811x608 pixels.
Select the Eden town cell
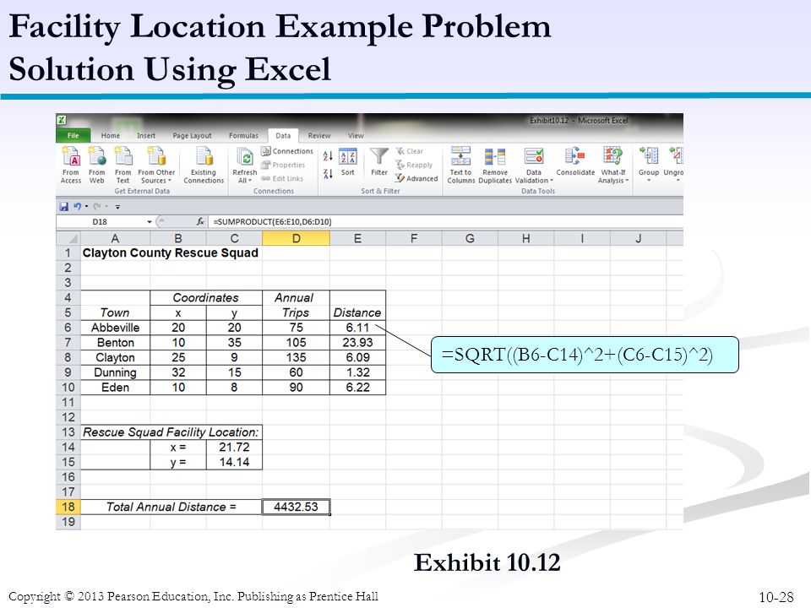coord(116,388)
